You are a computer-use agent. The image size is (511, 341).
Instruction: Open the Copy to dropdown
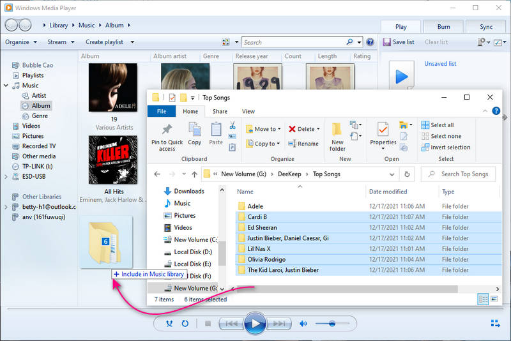(263, 144)
